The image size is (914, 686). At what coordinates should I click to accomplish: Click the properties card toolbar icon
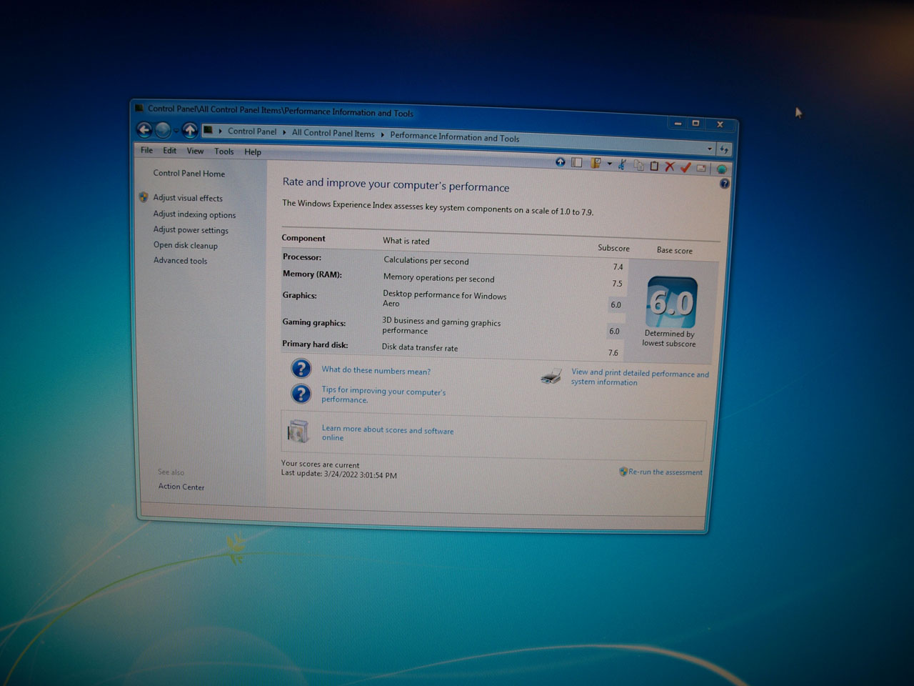tap(701, 168)
